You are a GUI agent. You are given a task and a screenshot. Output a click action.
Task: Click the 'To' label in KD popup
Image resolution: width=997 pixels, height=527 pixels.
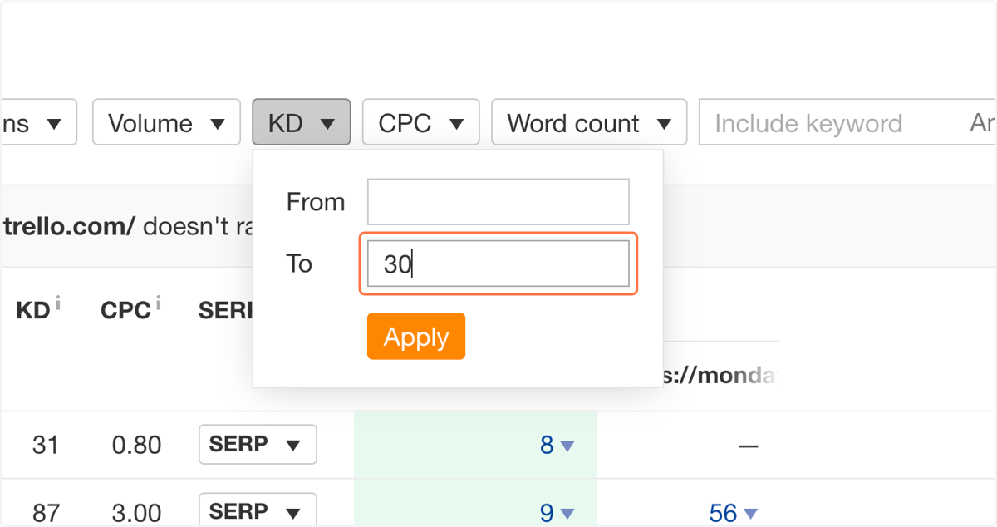point(299,264)
